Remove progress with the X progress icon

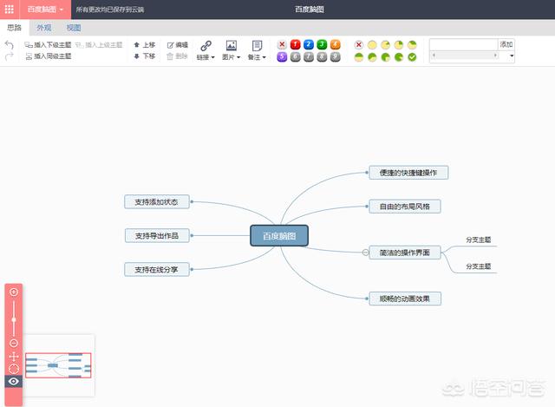click(x=358, y=44)
